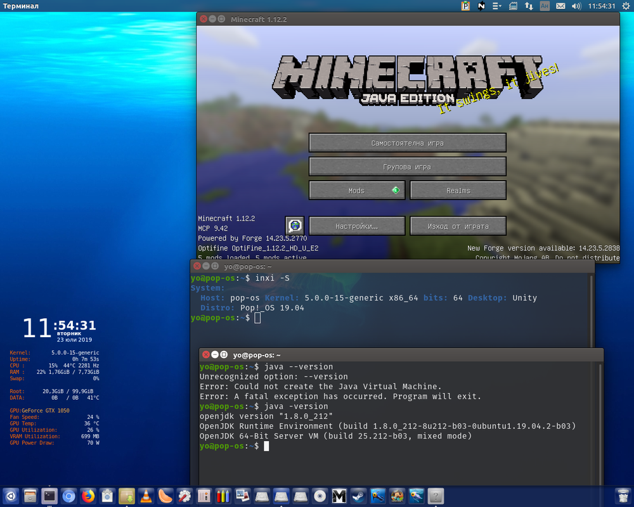Open the sound volume indicator
This screenshot has height=507, width=634.
pos(576,6)
